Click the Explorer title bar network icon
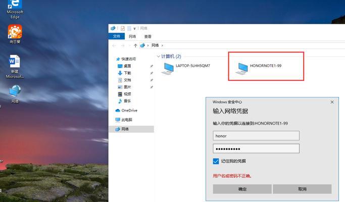This screenshot has height=202, width=345. pyautogui.click(x=113, y=28)
